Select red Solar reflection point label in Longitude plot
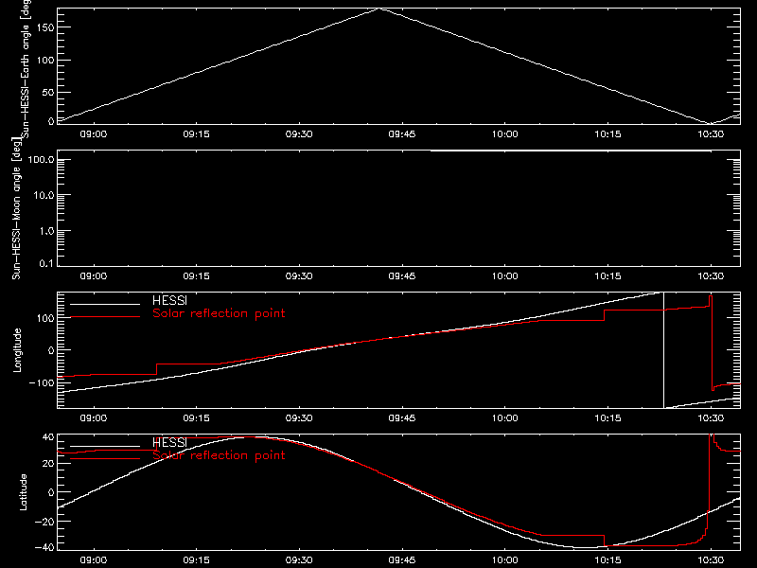This screenshot has width=757, height=568. point(219,313)
